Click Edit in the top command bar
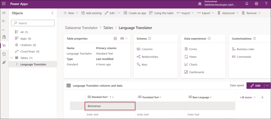Image resolution: width=271 pixels, height=119 pixels. click(x=110, y=13)
